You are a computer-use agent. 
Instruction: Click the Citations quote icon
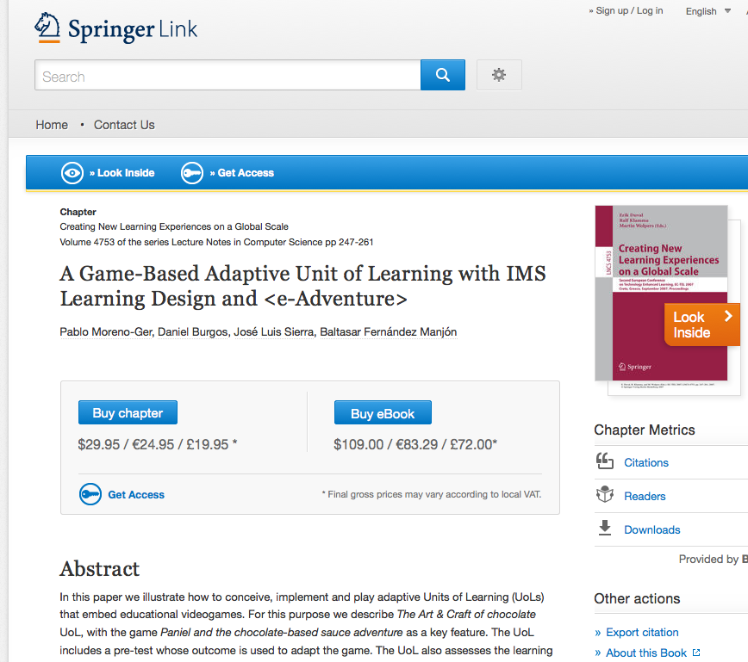(605, 462)
